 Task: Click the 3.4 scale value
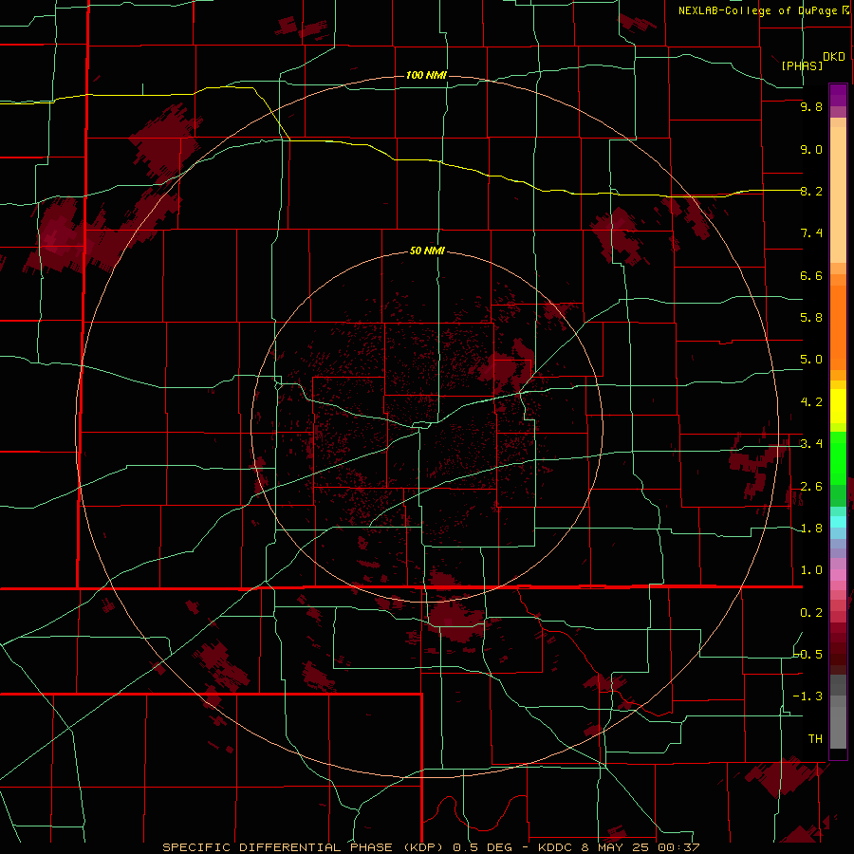(x=811, y=444)
